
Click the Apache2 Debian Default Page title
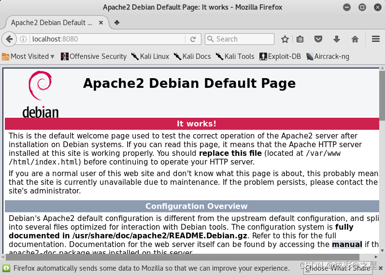189,83
